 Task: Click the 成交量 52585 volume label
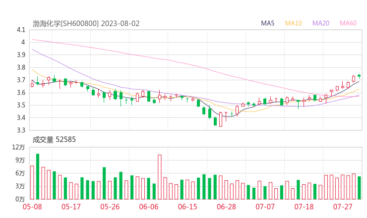[x=54, y=140]
